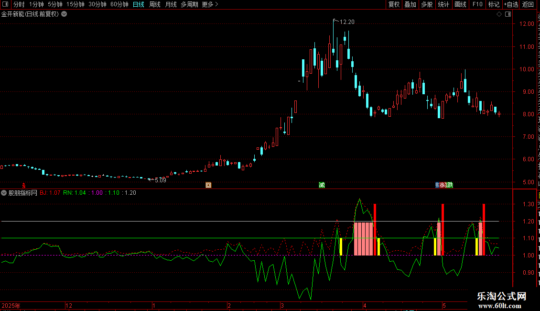The height and width of the screenshot is (311, 540).
Task: Click the diamond icon above the chart
Action: click(499, 14)
